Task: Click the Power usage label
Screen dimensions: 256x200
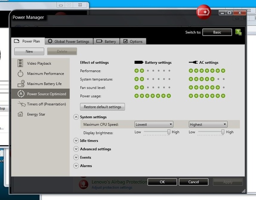Action: tap(90, 96)
